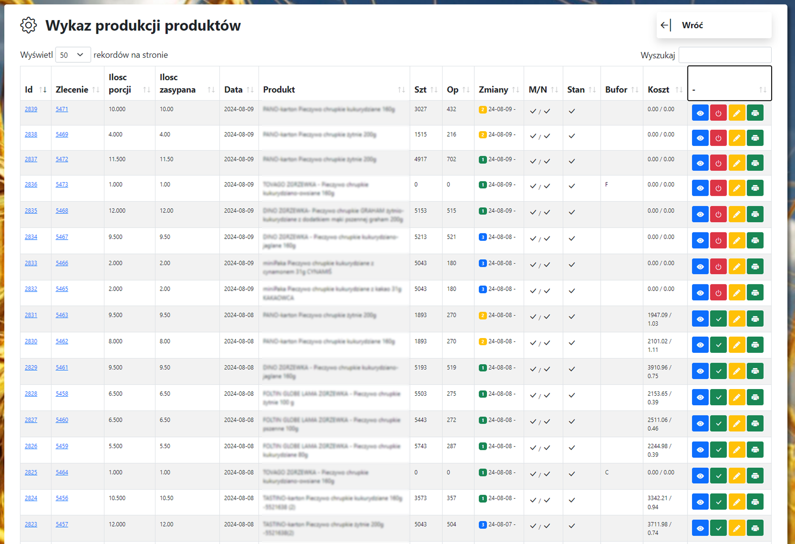Click the green checkmark icon for row 2831
This screenshot has width=795, height=544.
(718, 319)
